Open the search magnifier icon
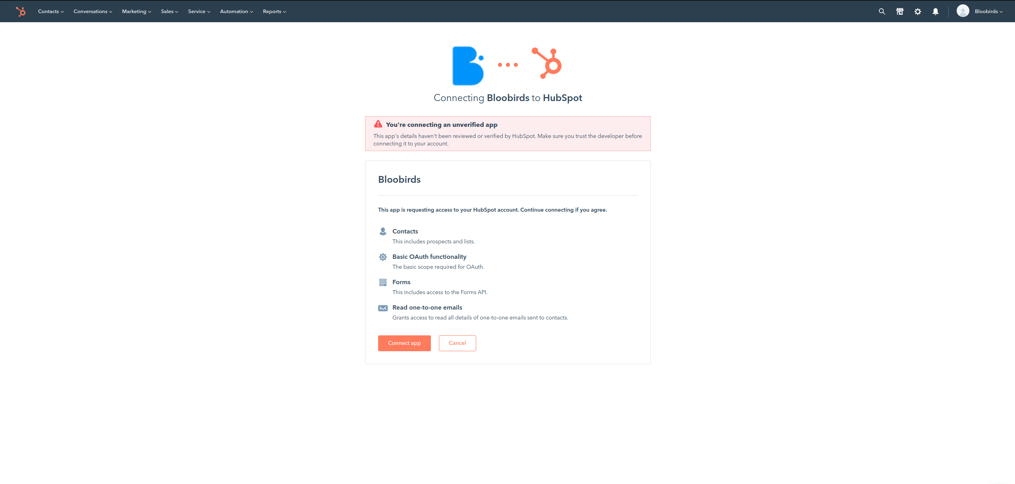The image size is (1015, 484). (x=882, y=11)
